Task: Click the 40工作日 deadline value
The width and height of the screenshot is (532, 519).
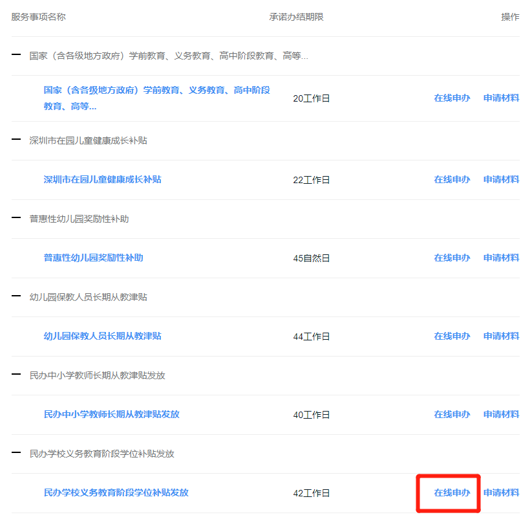Action: [312, 415]
